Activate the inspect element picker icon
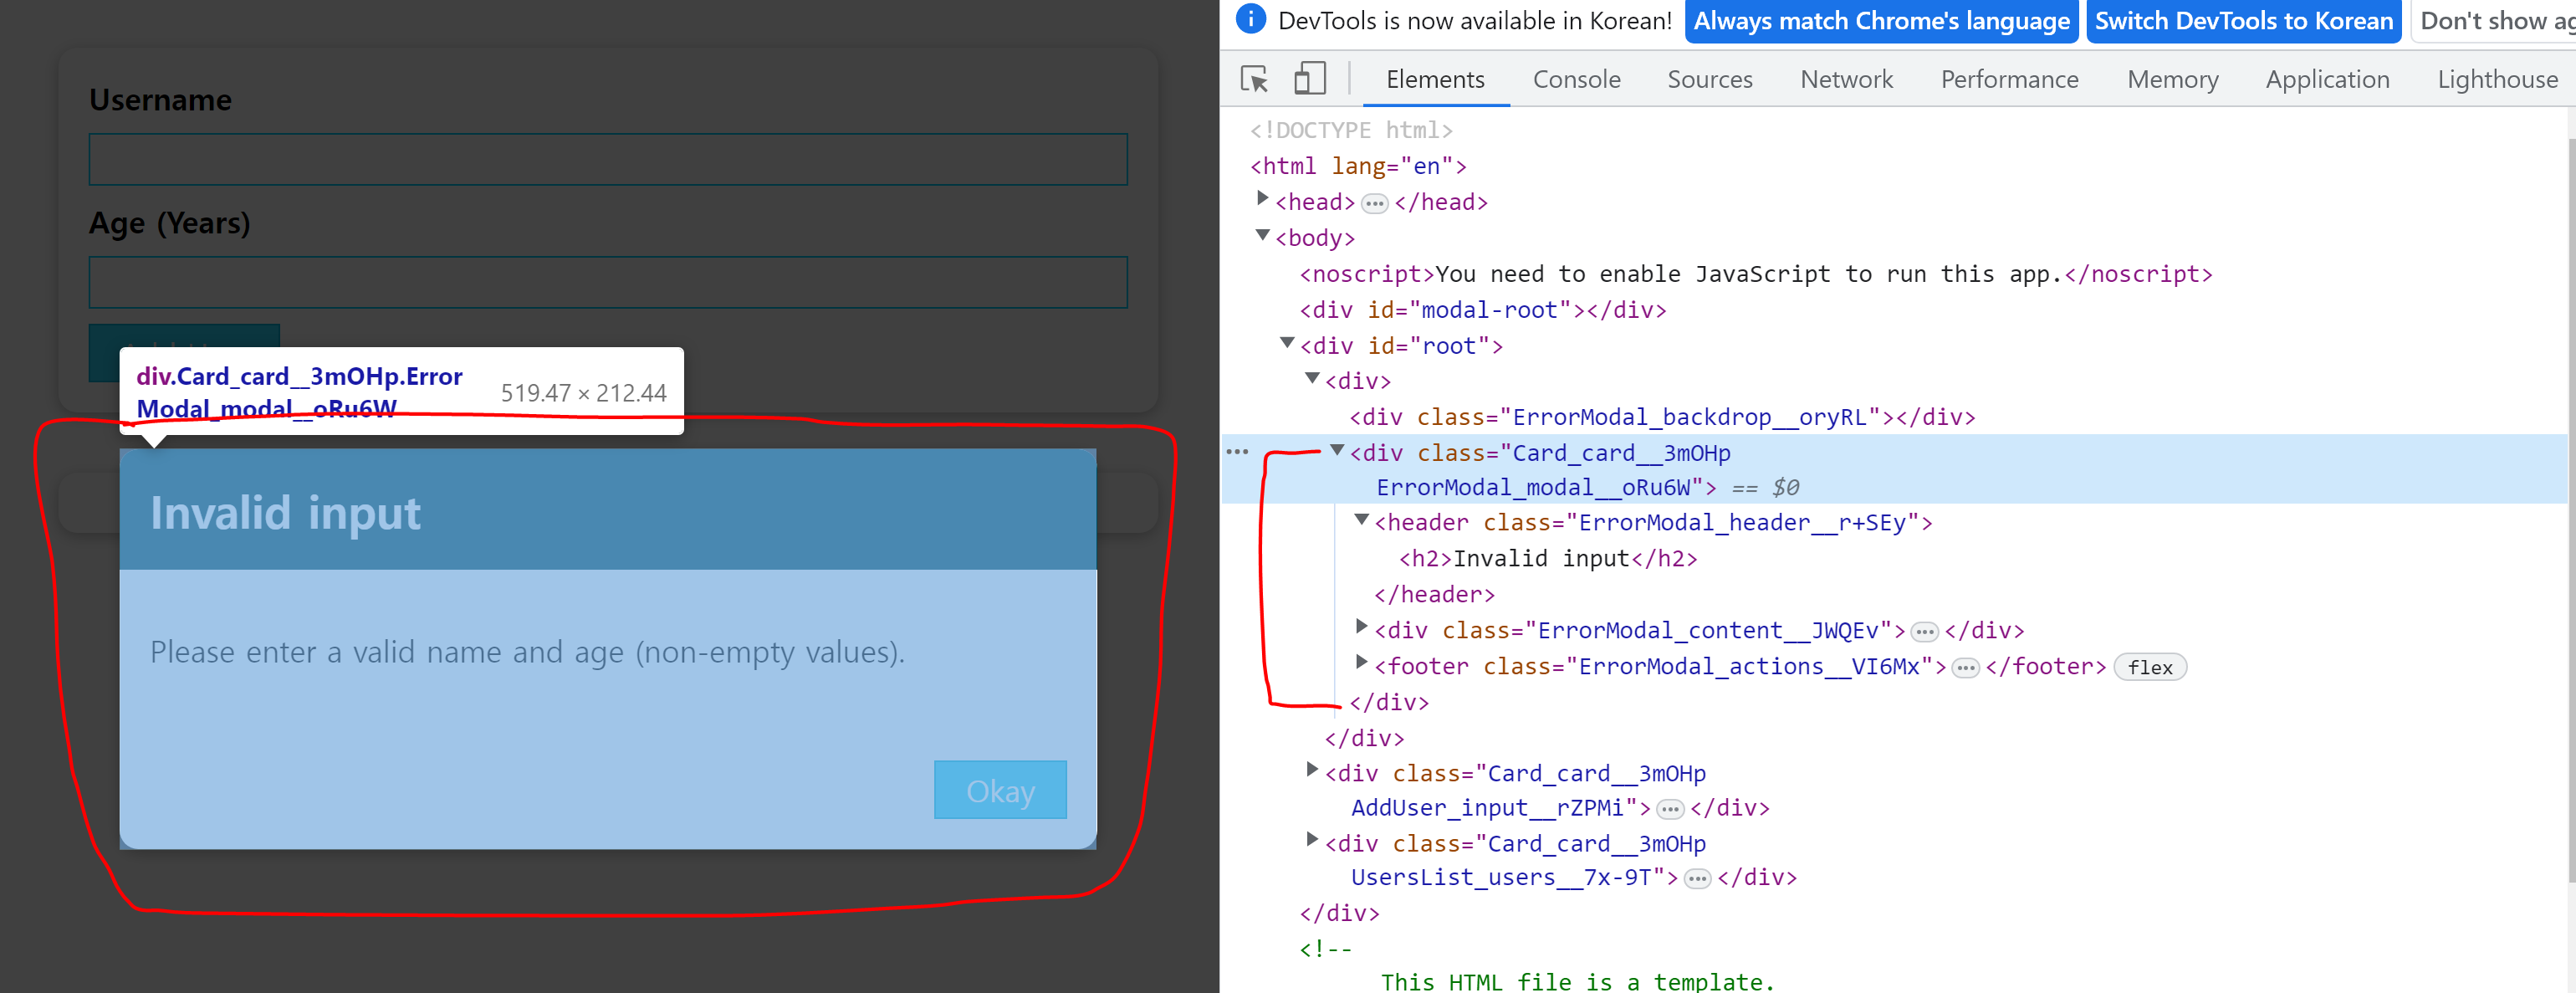 (x=1253, y=79)
